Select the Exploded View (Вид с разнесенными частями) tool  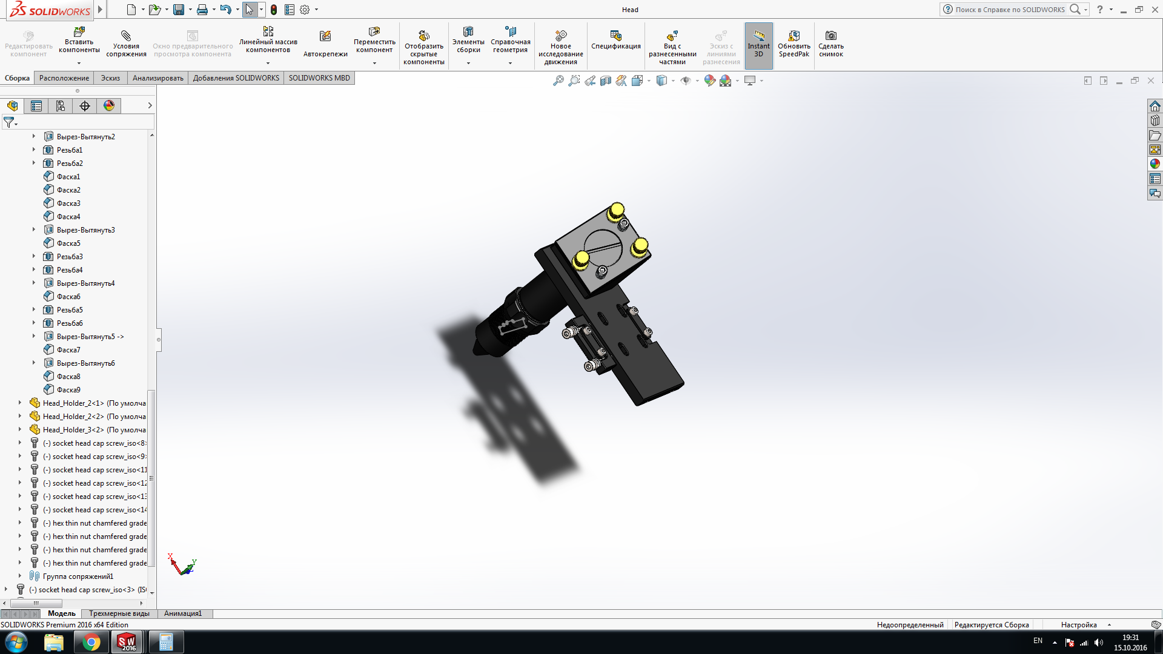672,36
